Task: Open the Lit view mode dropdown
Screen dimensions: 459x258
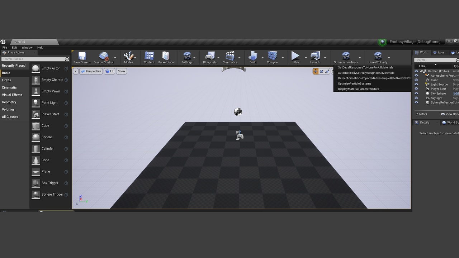Action: [110, 71]
